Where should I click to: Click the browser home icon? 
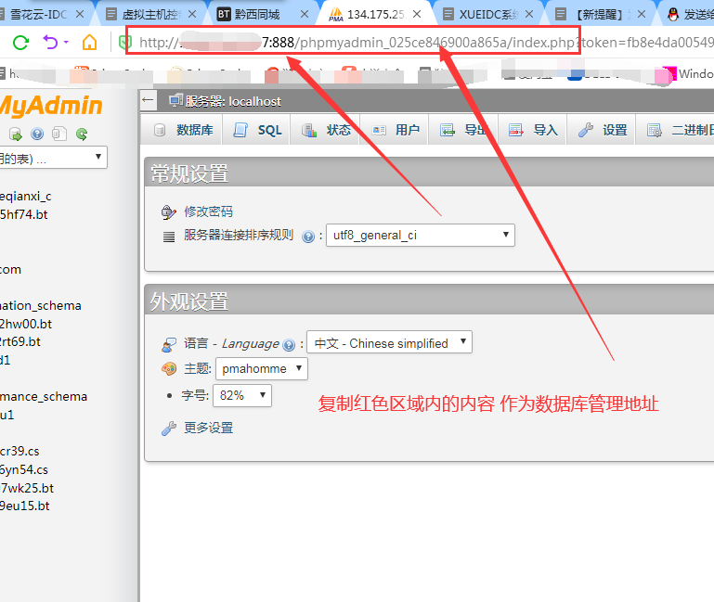[89, 43]
